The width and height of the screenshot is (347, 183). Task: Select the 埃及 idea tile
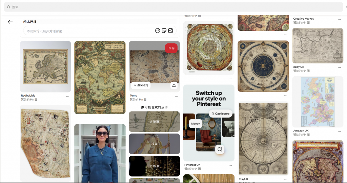pos(154,144)
